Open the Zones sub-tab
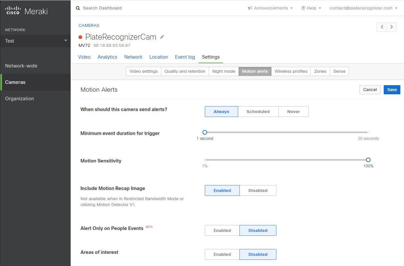 320,71
